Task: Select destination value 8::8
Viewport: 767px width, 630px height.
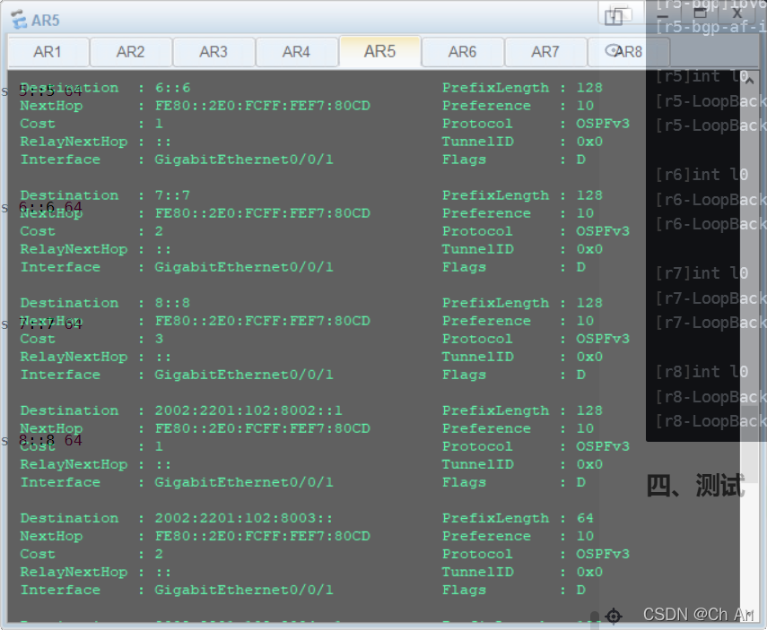Action: [x=172, y=303]
